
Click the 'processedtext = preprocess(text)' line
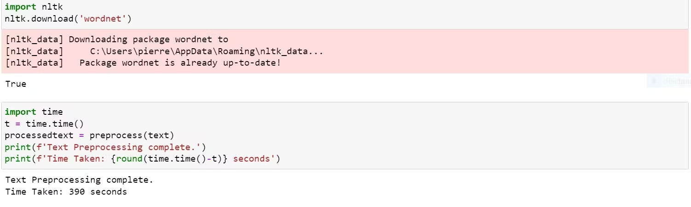point(89,136)
